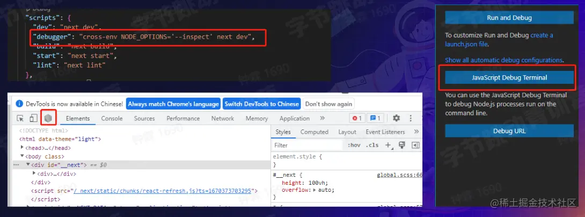Toggle the .cls class editor button
Screen dimensions: 585x217
click(x=372, y=145)
